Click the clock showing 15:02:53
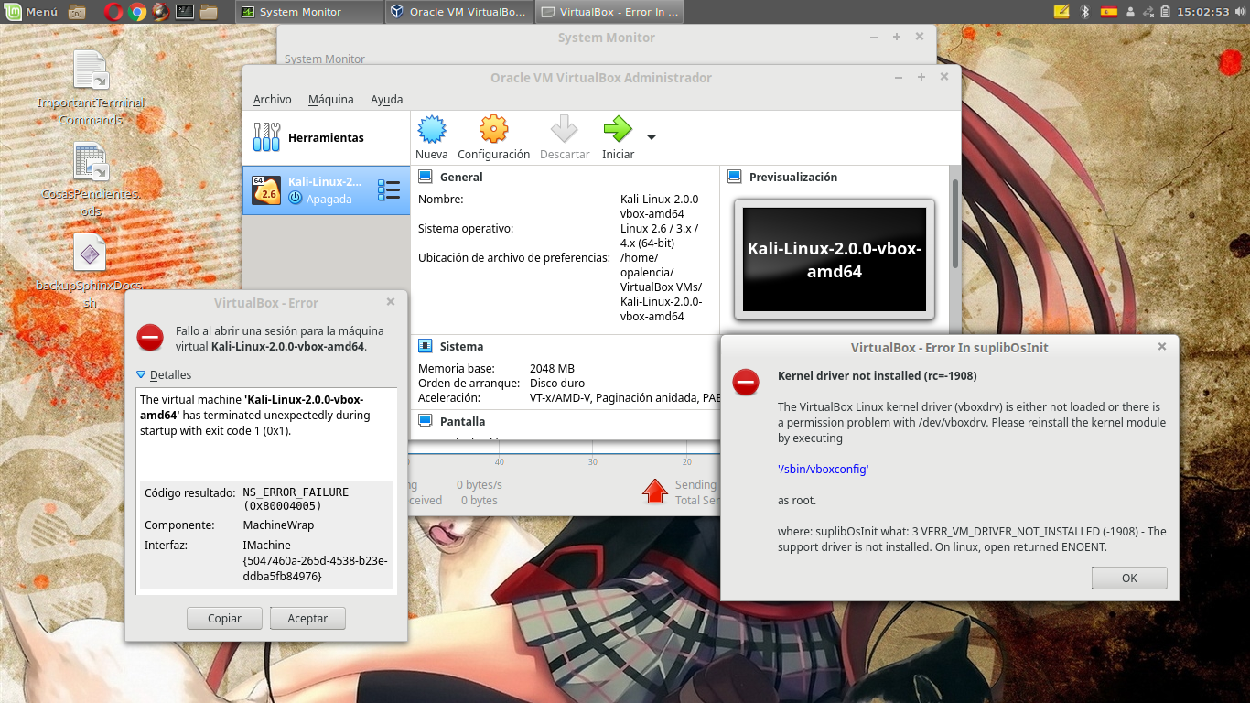Image resolution: width=1250 pixels, height=703 pixels. click(1202, 12)
